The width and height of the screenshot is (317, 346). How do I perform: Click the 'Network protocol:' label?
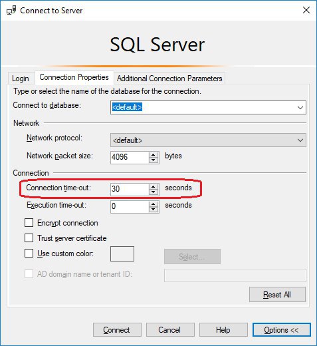pos(54,138)
